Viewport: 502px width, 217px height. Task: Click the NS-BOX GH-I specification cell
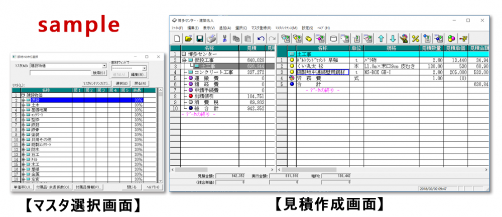click(x=391, y=72)
